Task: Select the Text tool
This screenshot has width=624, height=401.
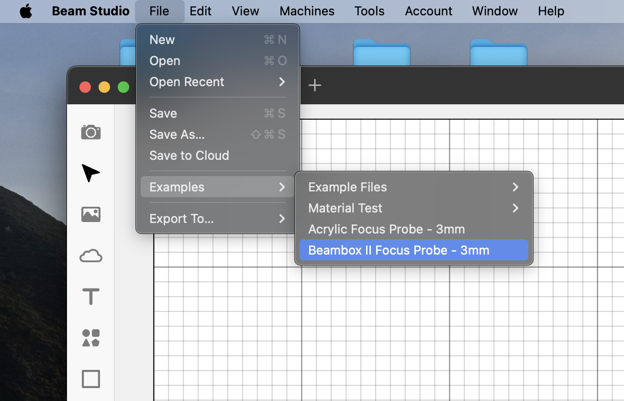Action: click(x=91, y=297)
